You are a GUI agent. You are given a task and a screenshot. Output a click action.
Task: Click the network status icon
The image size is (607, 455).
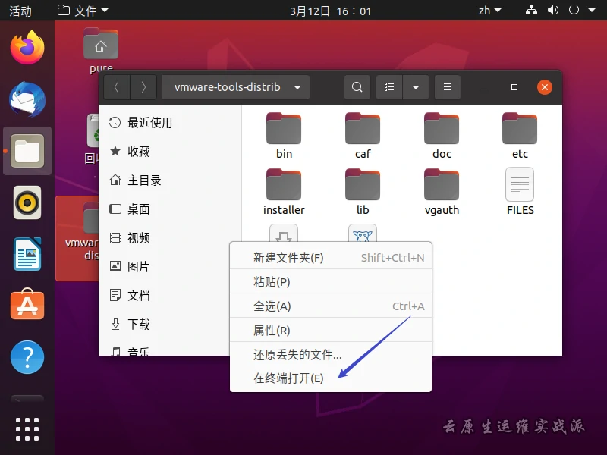[531, 10]
